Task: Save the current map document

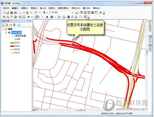Action: point(11,13)
